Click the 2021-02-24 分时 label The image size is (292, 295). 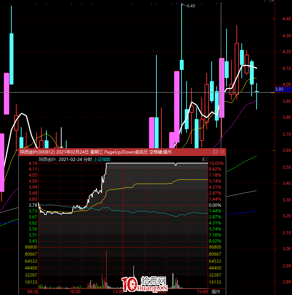click(75, 159)
